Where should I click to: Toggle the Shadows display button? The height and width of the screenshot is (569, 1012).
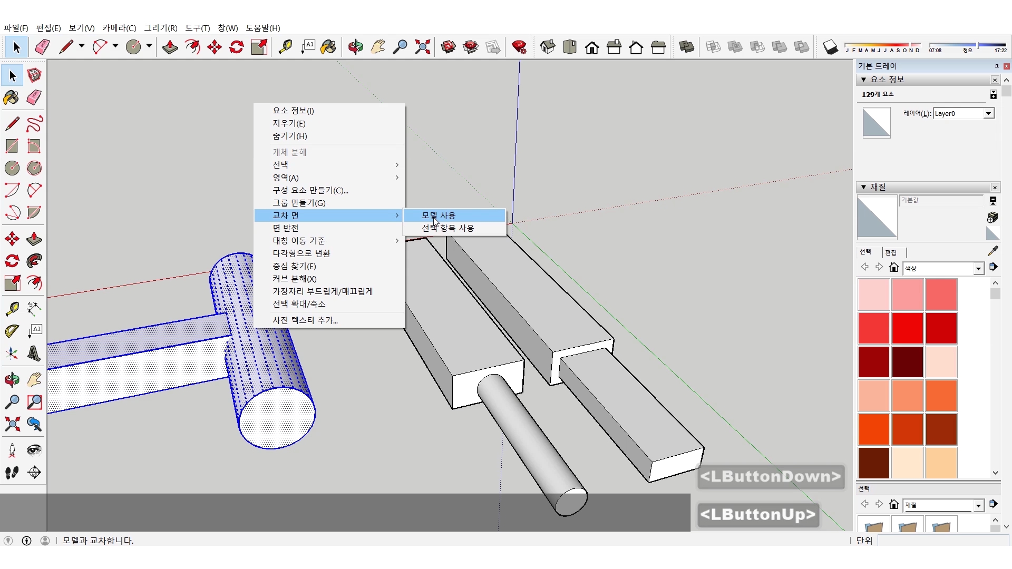tap(830, 47)
